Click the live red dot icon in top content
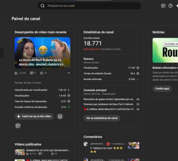 (85, 109)
